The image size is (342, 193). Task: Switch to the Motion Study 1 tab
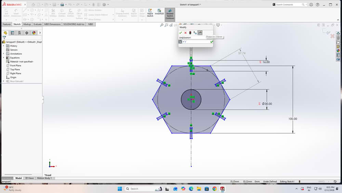[44, 178]
